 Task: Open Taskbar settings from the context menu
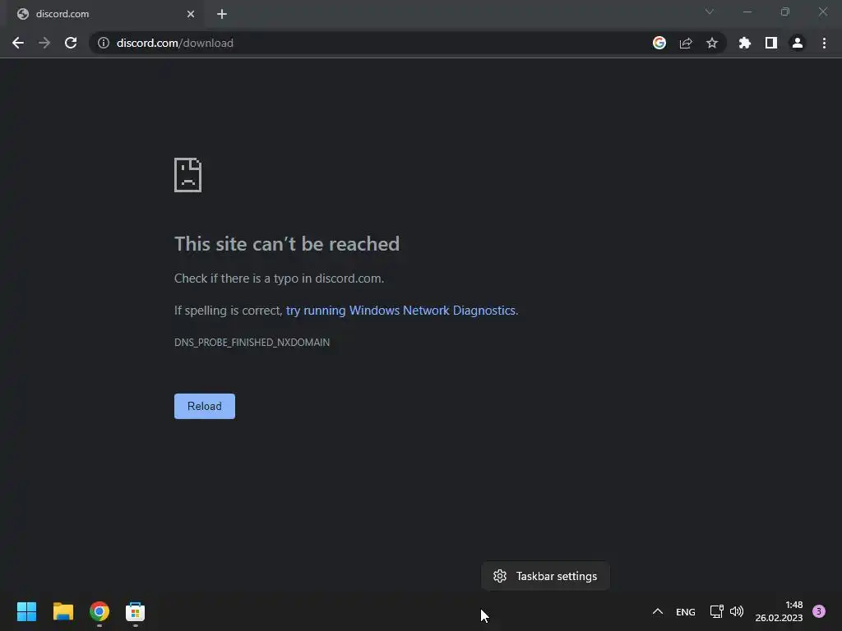(546, 576)
